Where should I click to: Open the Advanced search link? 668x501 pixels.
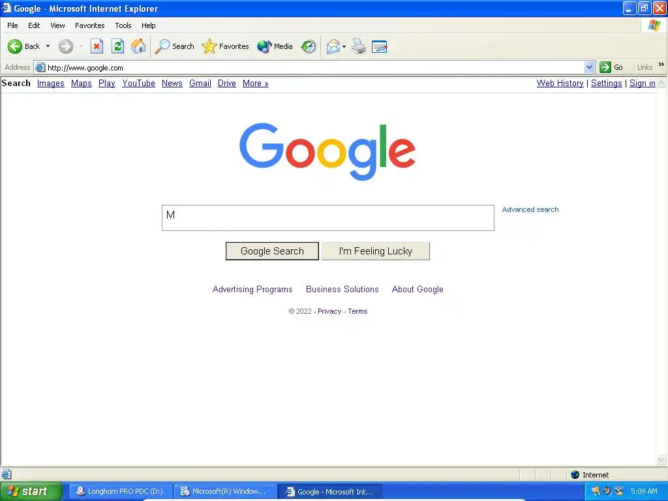click(530, 209)
